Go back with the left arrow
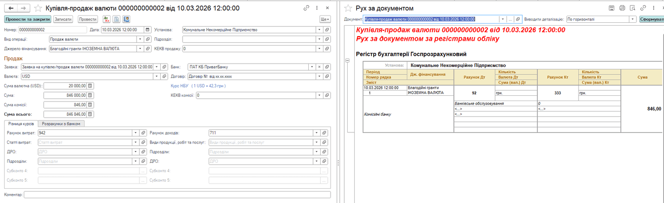Viewport: 664px width, 203px height. [x=11, y=8]
